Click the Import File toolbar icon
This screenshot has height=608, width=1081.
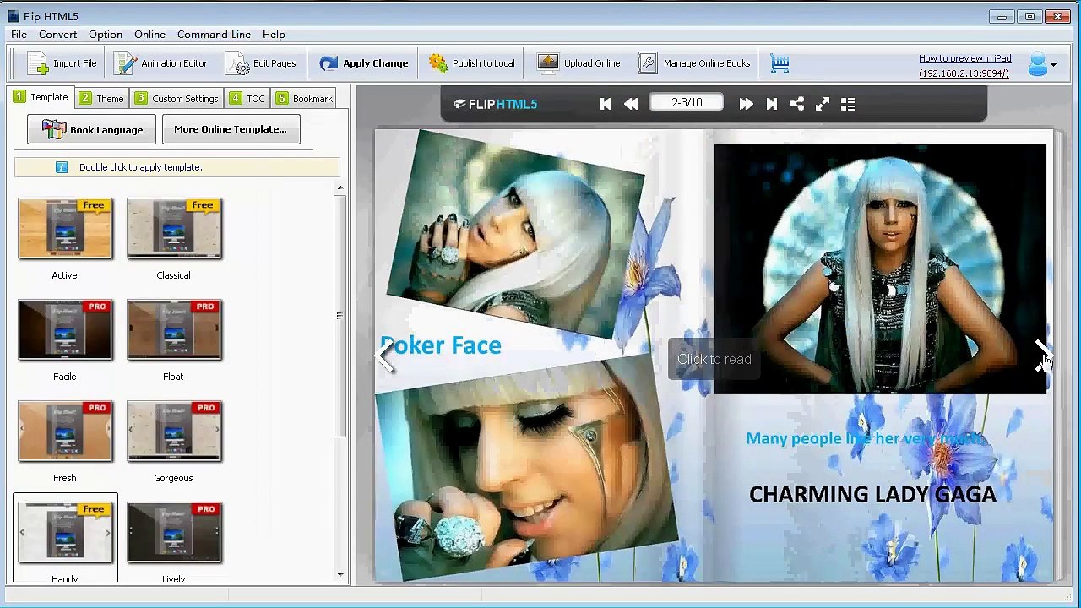pos(38,63)
